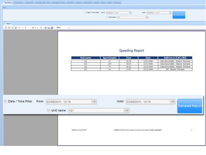Viewport: 206px width, 155px height.
Task: Open the History tab
Action: click(x=79, y=2)
